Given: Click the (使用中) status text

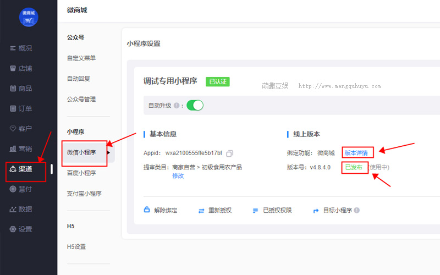Looking at the screenshot, I should (380, 168).
